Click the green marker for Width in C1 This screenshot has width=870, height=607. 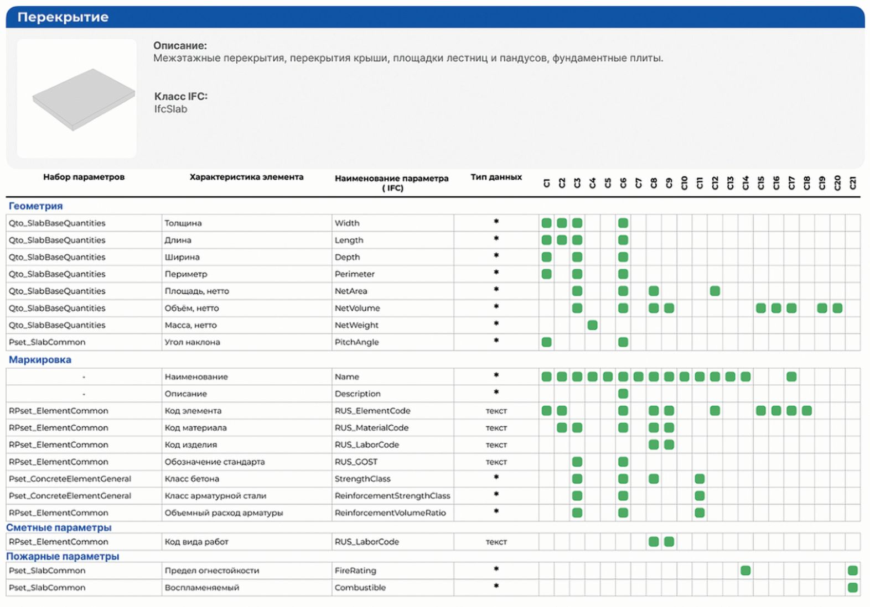click(547, 223)
